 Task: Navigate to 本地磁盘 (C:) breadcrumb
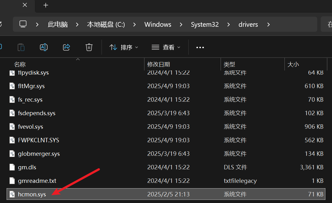(x=106, y=25)
